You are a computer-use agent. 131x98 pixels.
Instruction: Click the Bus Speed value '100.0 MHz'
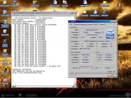[x=85, y=60]
